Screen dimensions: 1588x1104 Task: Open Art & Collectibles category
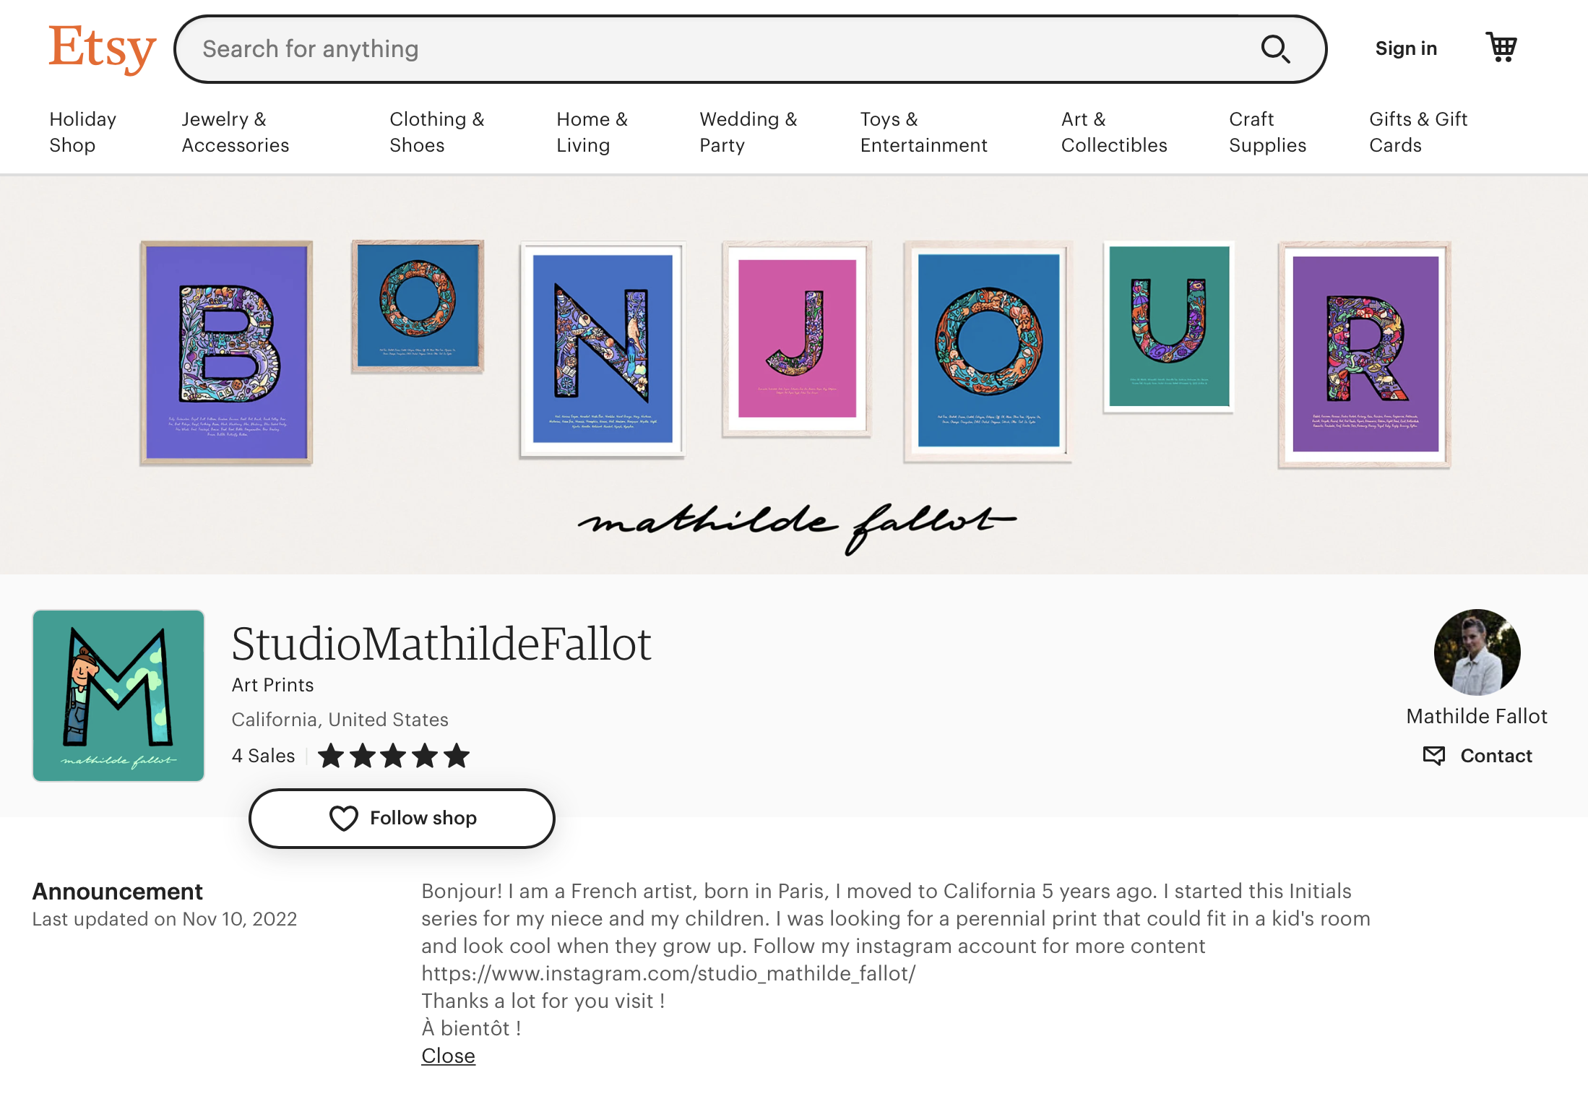coord(1113,132)
